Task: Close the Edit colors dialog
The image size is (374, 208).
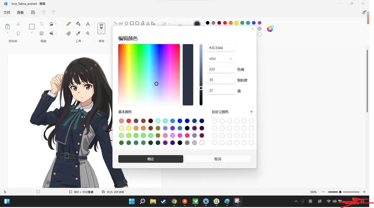Action: click(x=253, y=29)
